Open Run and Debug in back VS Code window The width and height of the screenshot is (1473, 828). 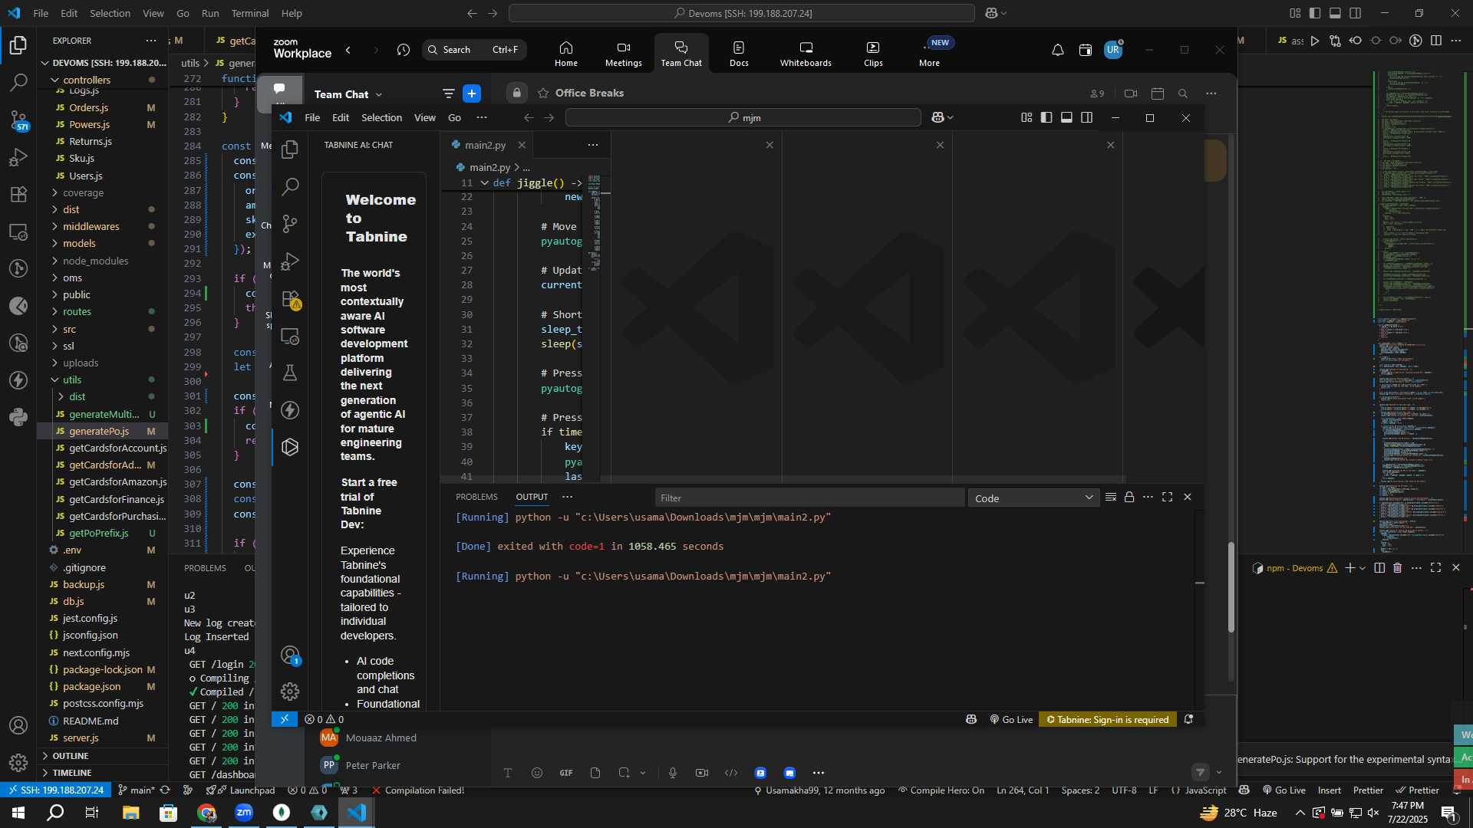pos(18,157)
